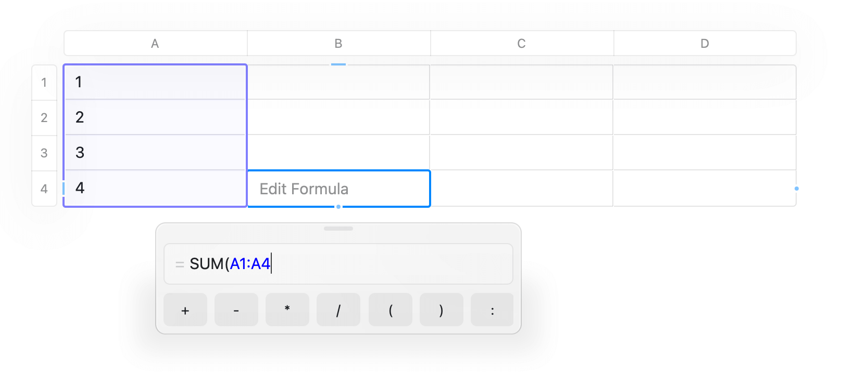Select row header 3
The width and height of the screenshot is (855, 374).
pos(44,152)
